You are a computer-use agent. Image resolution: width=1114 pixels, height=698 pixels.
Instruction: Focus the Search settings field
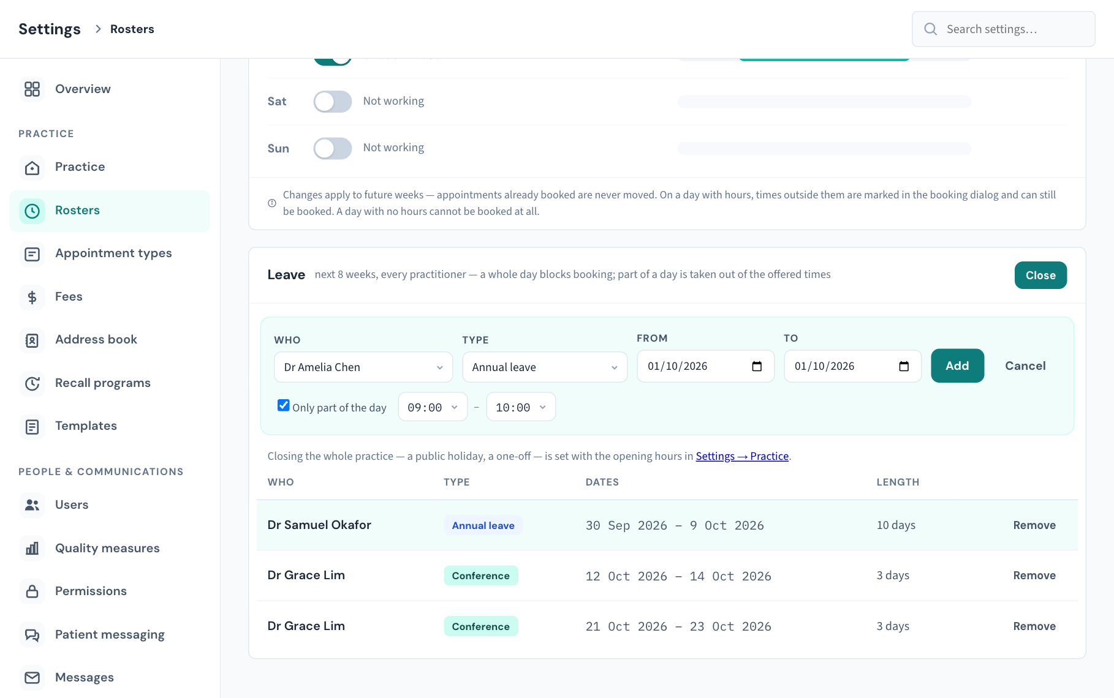point(1003,29)
